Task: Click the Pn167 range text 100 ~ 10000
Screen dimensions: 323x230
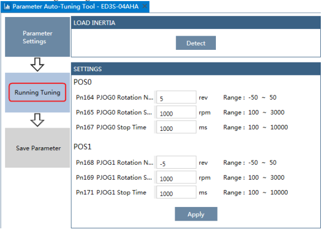Action: [x=268, y=127]
